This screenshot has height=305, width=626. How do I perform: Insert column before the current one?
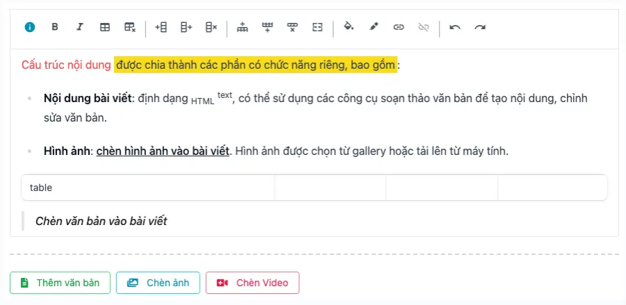tap(161, 27)
